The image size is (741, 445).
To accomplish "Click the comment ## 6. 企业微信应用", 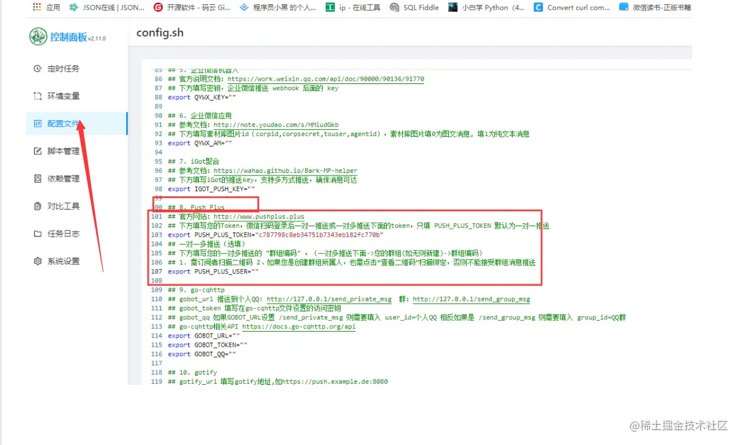I will point(200,116).
